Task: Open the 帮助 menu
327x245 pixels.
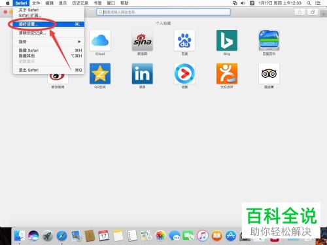Action: 124,3
